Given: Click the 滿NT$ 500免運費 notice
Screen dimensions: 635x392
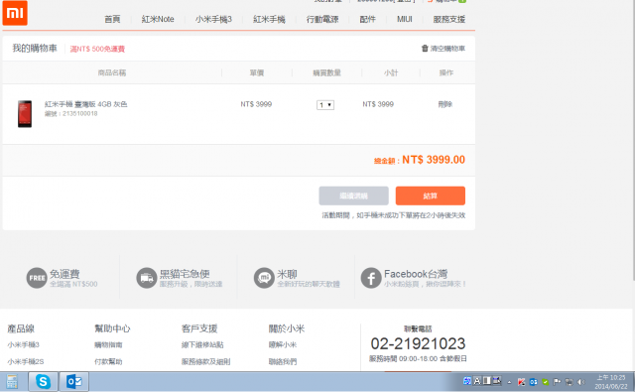Looking at the screenshot, I should (x=97, y=49).
